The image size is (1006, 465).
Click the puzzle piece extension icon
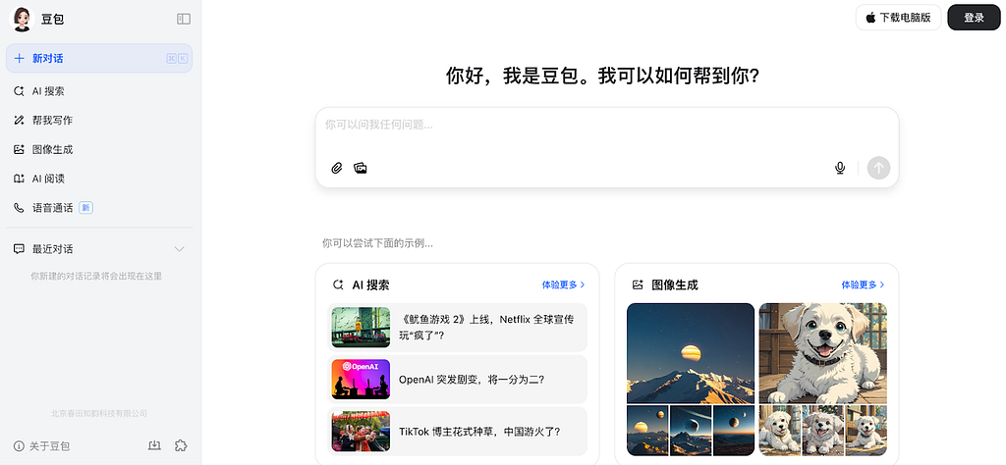[x=181, y=445]
